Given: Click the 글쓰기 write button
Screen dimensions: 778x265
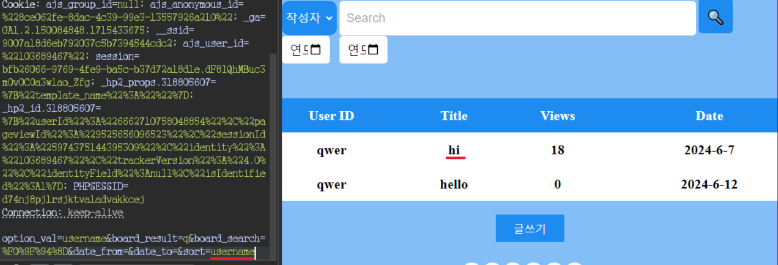Looking at the screenshot, I should (x=530, y=228).
